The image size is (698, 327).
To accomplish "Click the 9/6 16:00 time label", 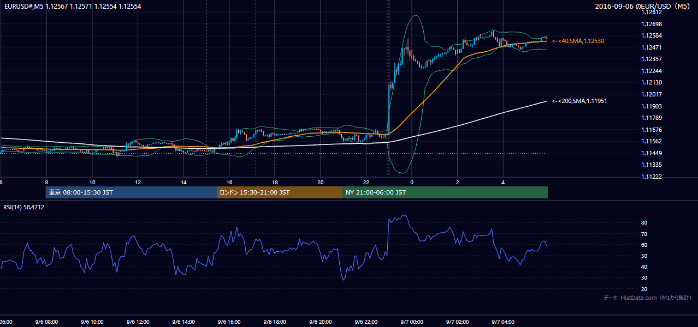I will (229, 322).
